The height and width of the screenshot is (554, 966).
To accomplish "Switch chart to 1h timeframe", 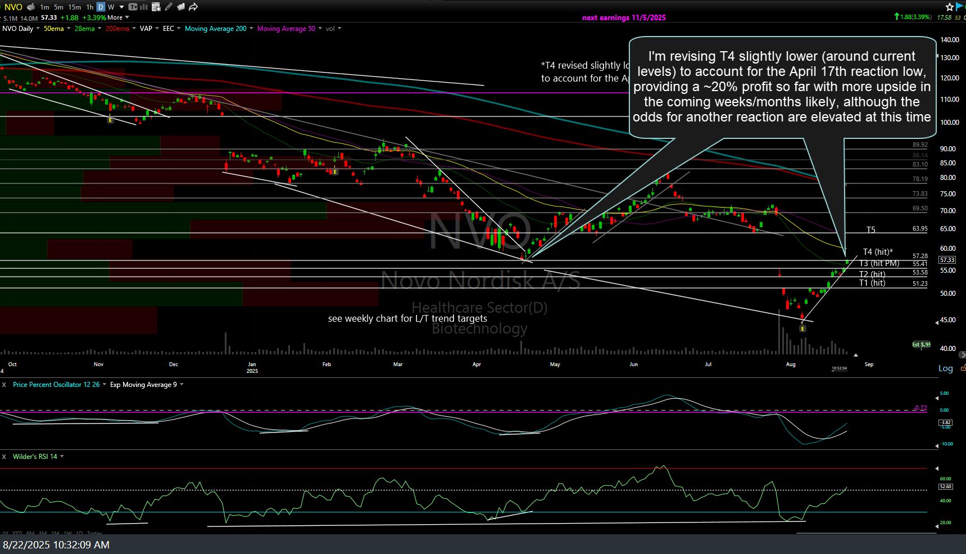I will [89, 7].
